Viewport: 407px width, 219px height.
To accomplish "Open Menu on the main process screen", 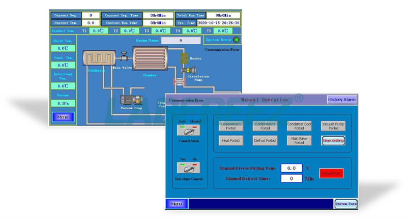I will (x=63, y=117).
